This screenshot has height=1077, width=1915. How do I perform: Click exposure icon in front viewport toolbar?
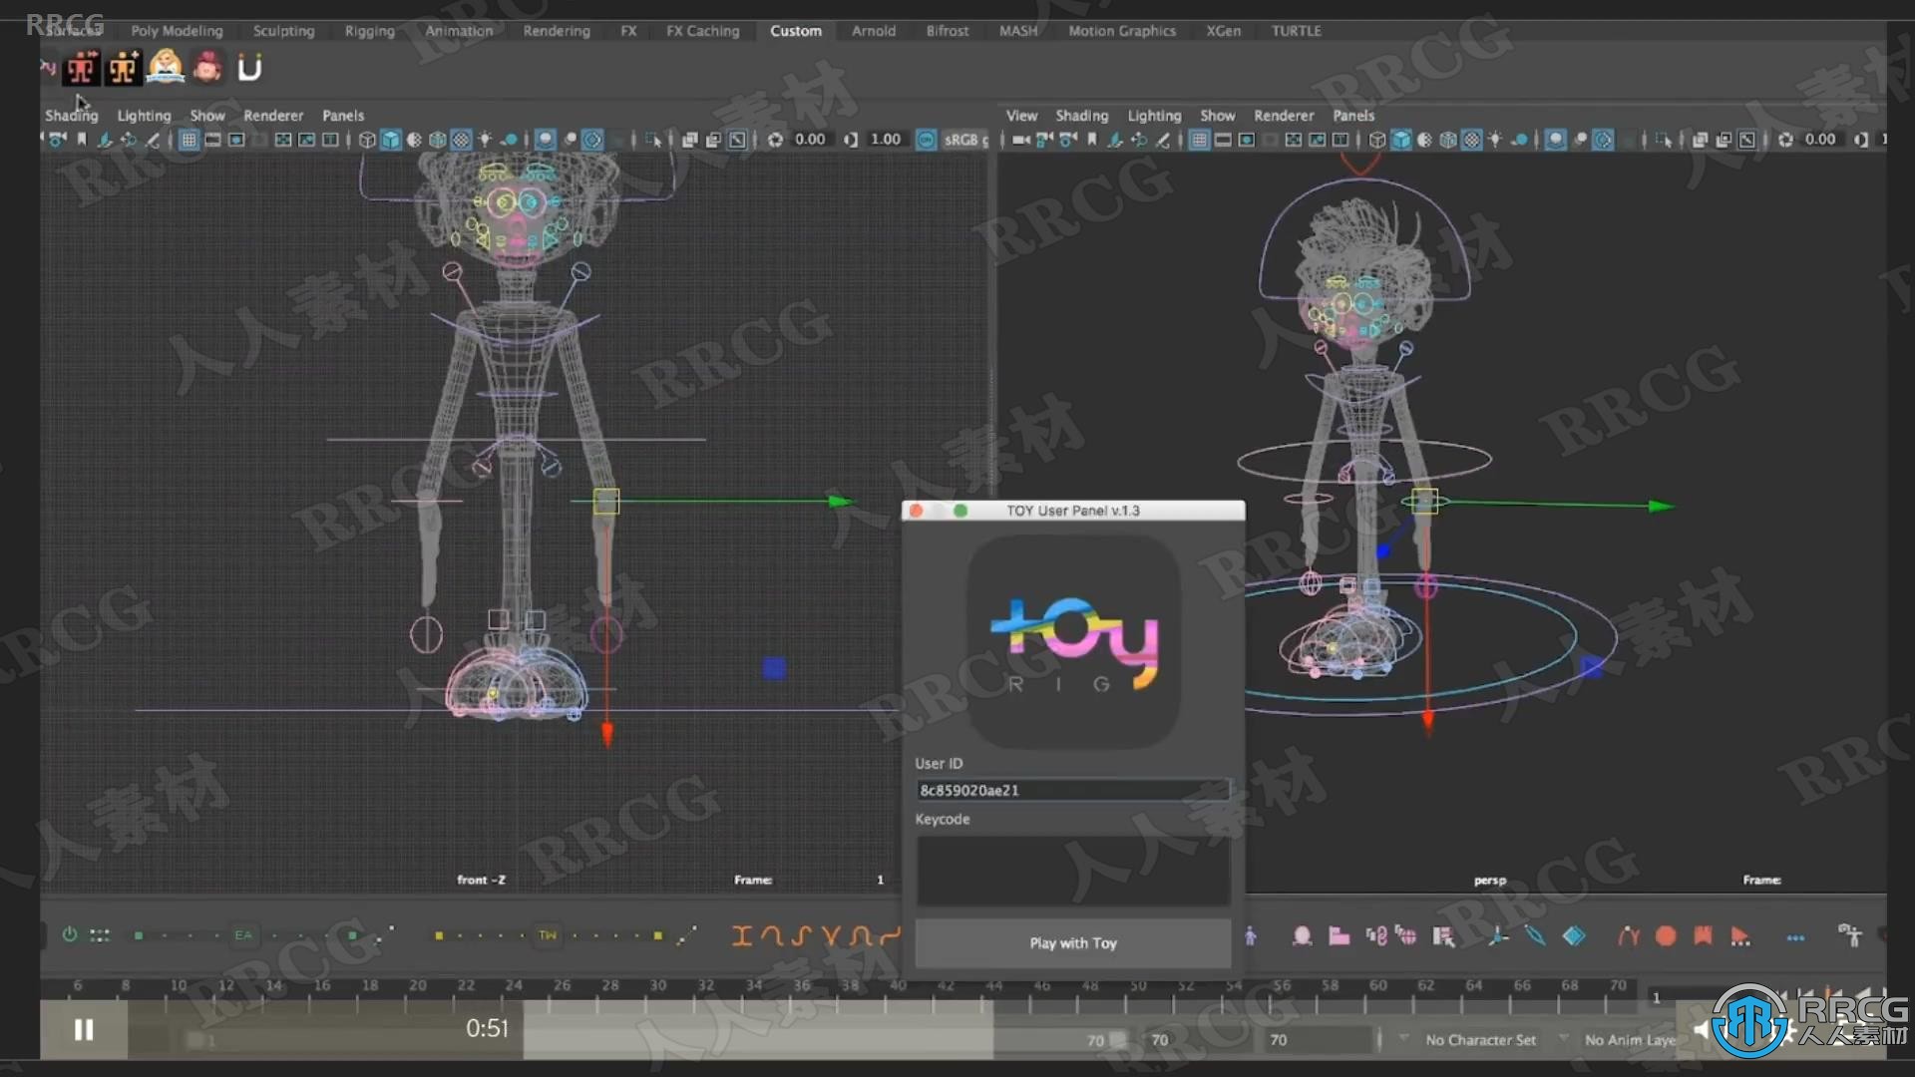click(x=775, y=140)
